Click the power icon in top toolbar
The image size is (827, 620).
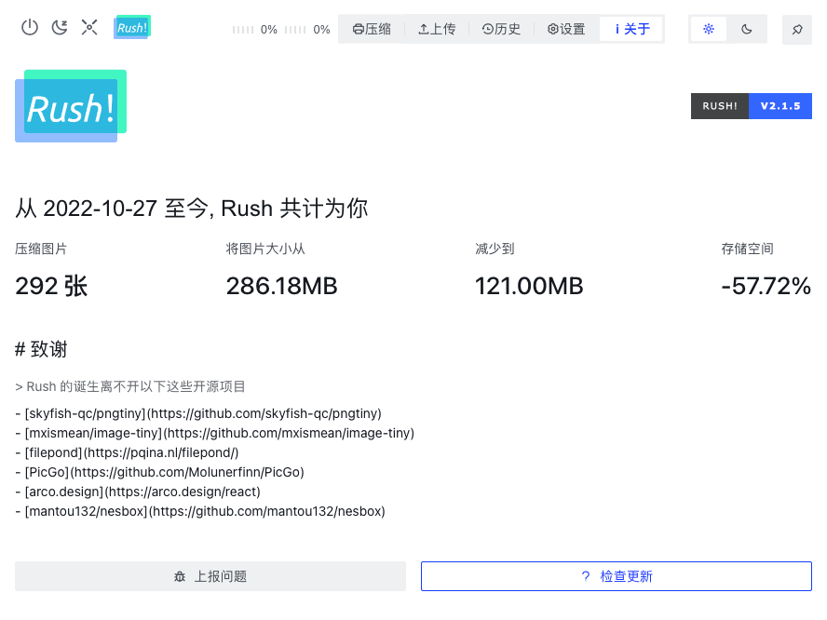pyautogui.click(x=30, y=27)
